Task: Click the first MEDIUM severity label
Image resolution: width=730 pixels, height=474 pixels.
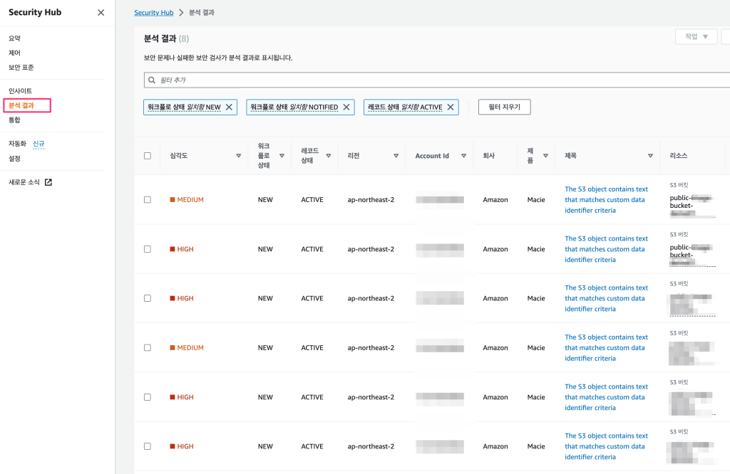Action: point(187,200)
